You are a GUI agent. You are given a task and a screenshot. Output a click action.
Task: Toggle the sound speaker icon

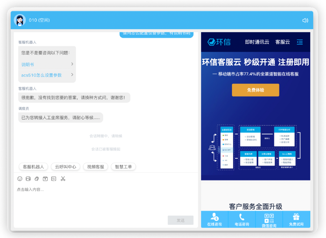tap(305, 21)
